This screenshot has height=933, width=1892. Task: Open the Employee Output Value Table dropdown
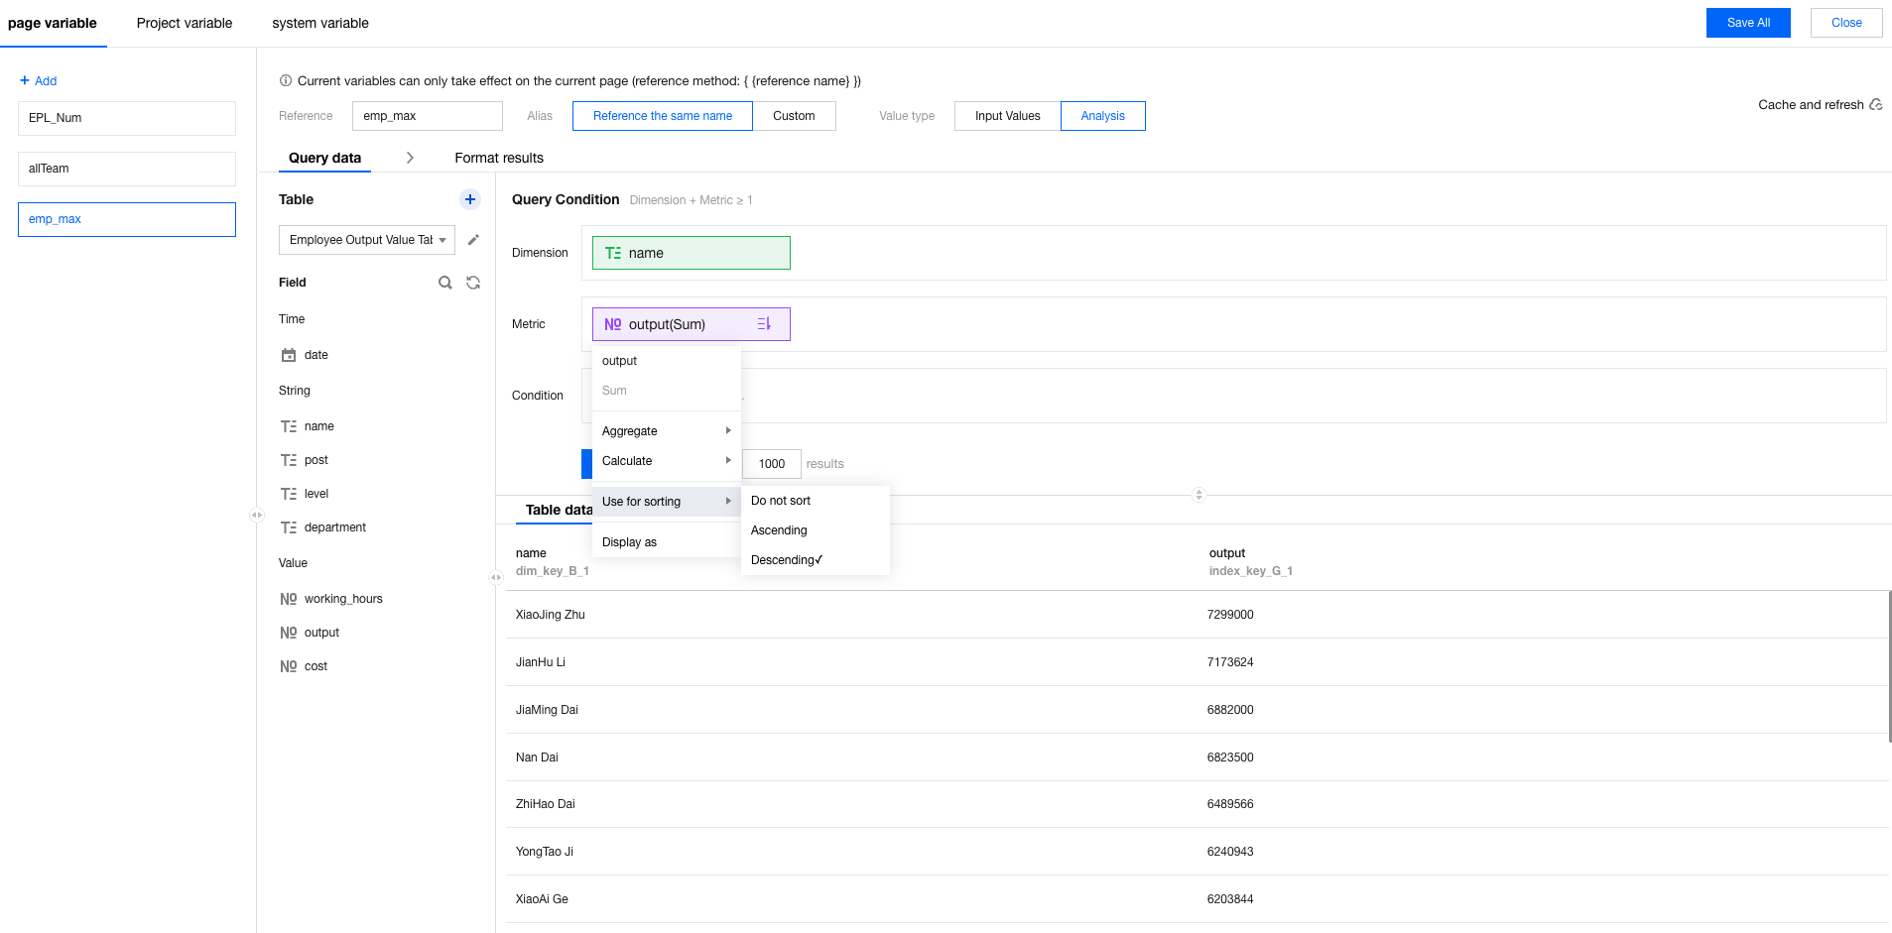coord(366,240)
